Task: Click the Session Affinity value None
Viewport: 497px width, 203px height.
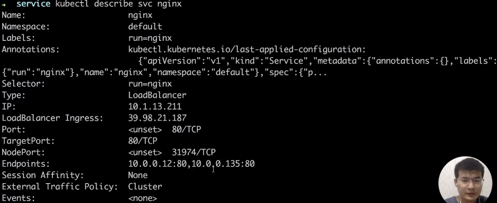Action: click(138, 175)
